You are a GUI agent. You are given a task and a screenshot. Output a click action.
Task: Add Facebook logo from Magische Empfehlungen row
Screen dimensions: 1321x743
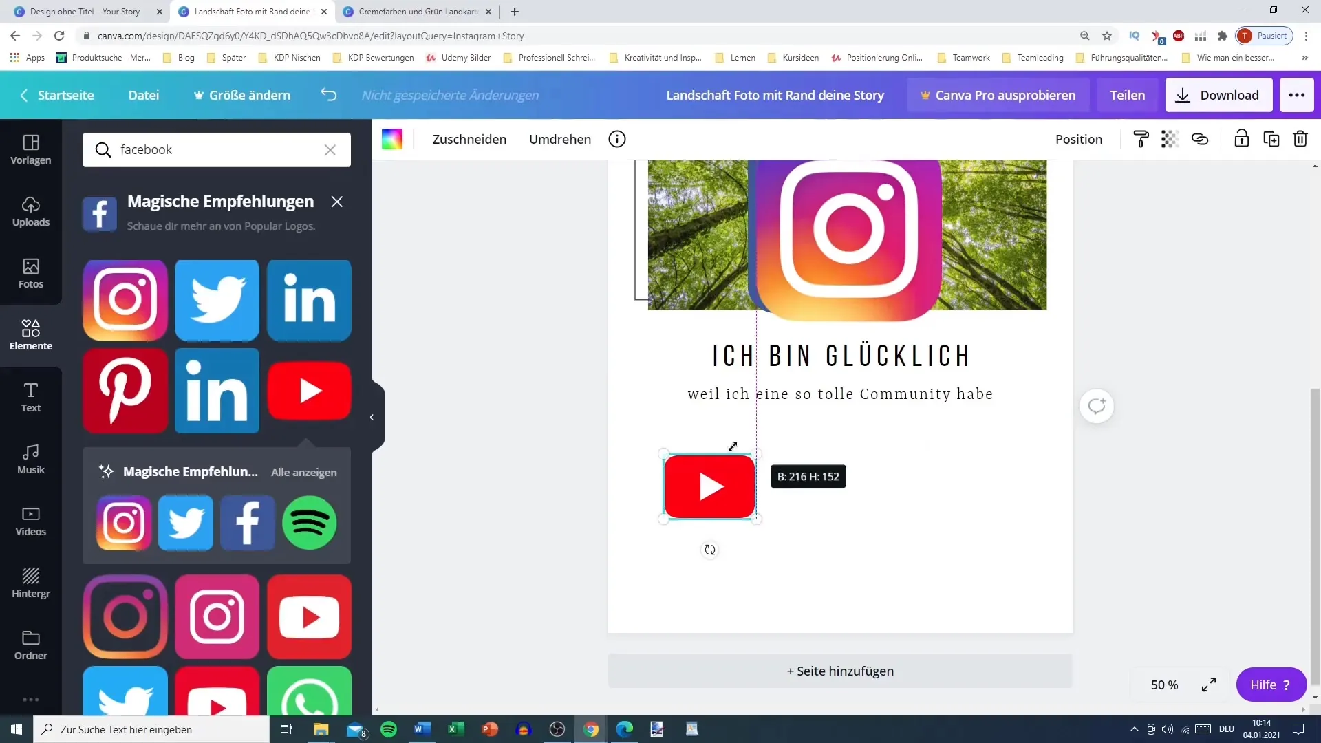(248, 523)
